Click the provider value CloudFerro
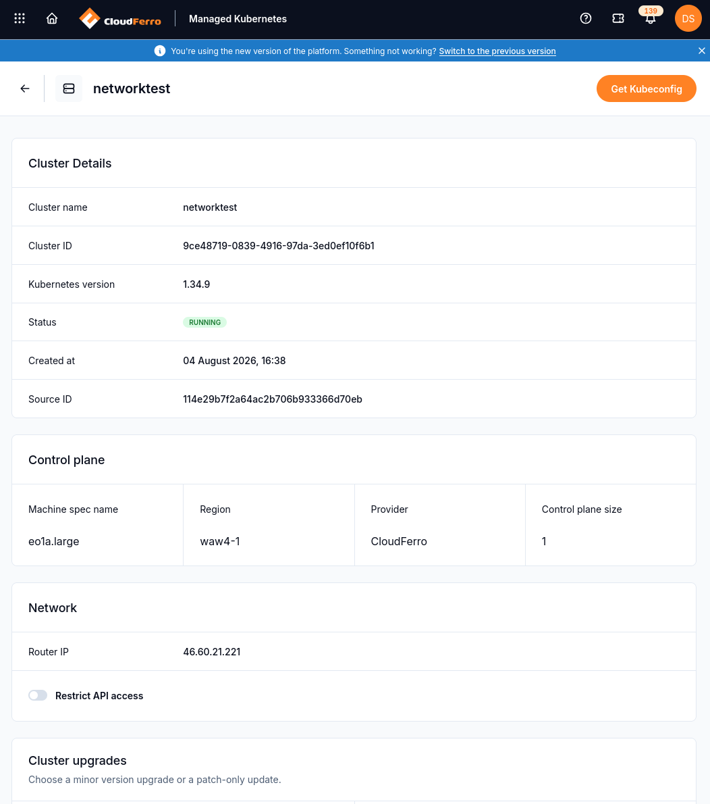 399,541
